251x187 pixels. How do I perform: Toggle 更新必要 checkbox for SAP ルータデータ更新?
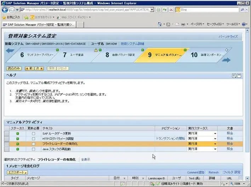[34, 133]
